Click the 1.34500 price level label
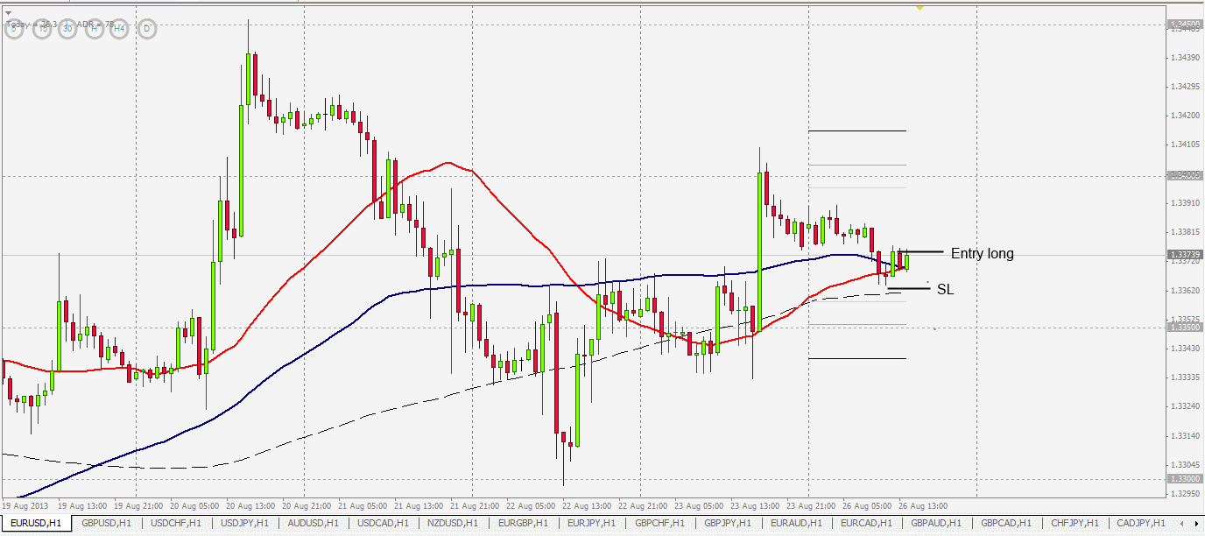The image size is (1205, 536). point(1184,24)
